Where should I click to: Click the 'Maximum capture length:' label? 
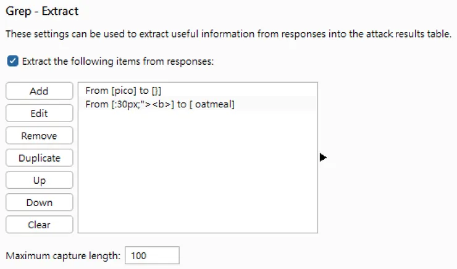pos(63,255)
